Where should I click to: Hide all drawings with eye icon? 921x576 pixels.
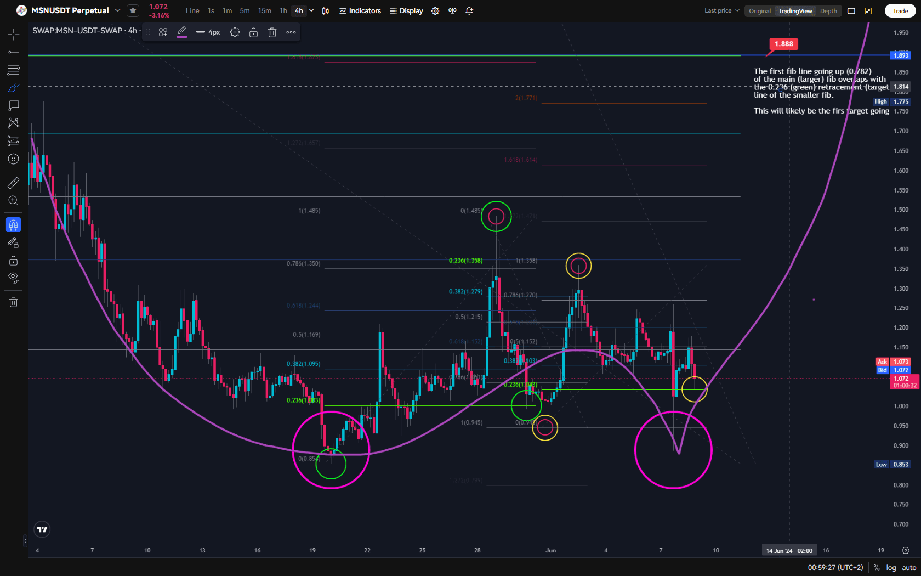(14, 278)
